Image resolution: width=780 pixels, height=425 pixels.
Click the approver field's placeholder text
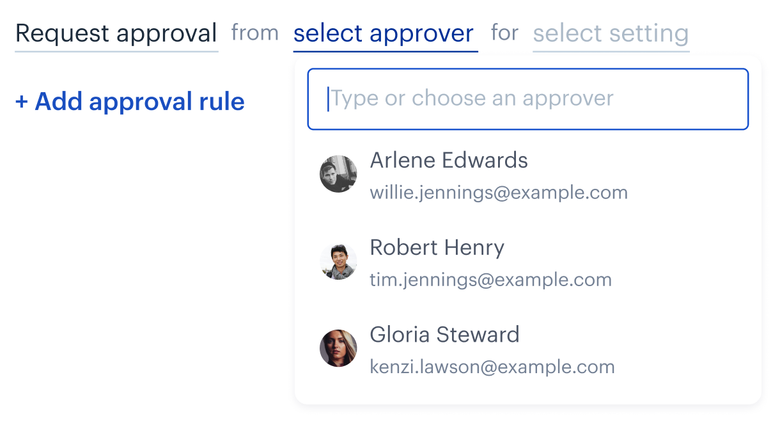tap(472, 99)
